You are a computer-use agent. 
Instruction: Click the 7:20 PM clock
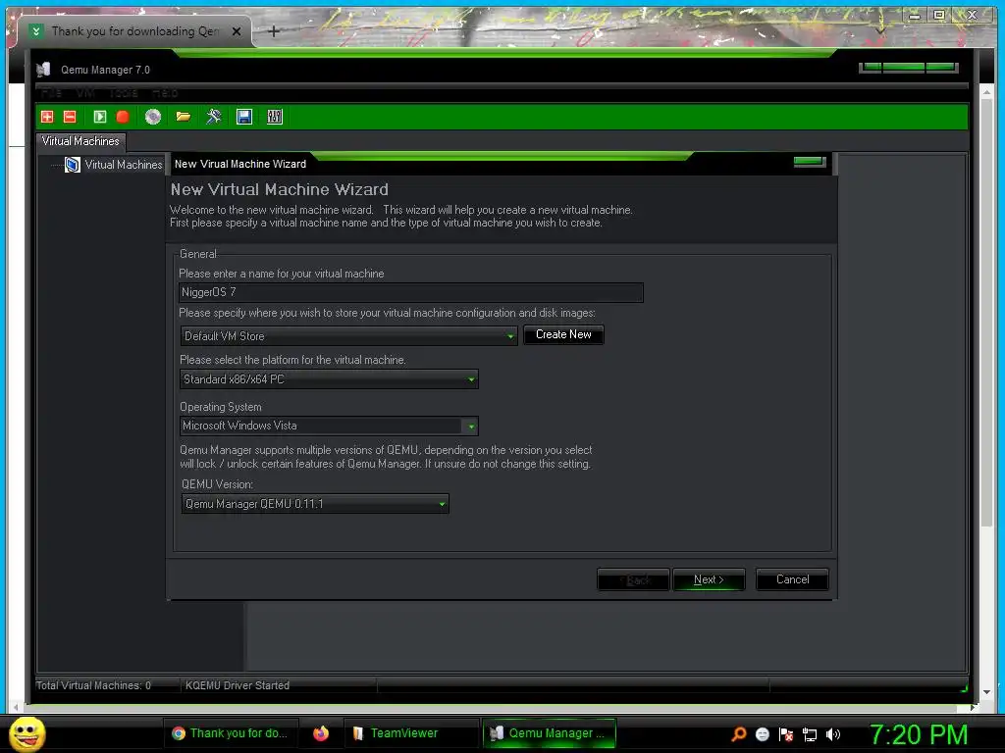point(919,734)
